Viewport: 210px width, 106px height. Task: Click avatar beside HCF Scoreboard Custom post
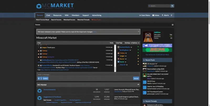pos(145,93)
